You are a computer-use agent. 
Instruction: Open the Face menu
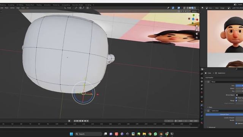coord(23,8)
